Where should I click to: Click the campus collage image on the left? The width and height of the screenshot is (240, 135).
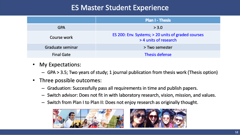[x=88, y=118]
